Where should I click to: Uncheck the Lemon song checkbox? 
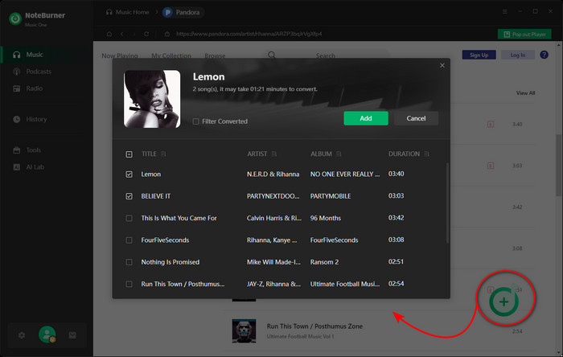[129, 174]
